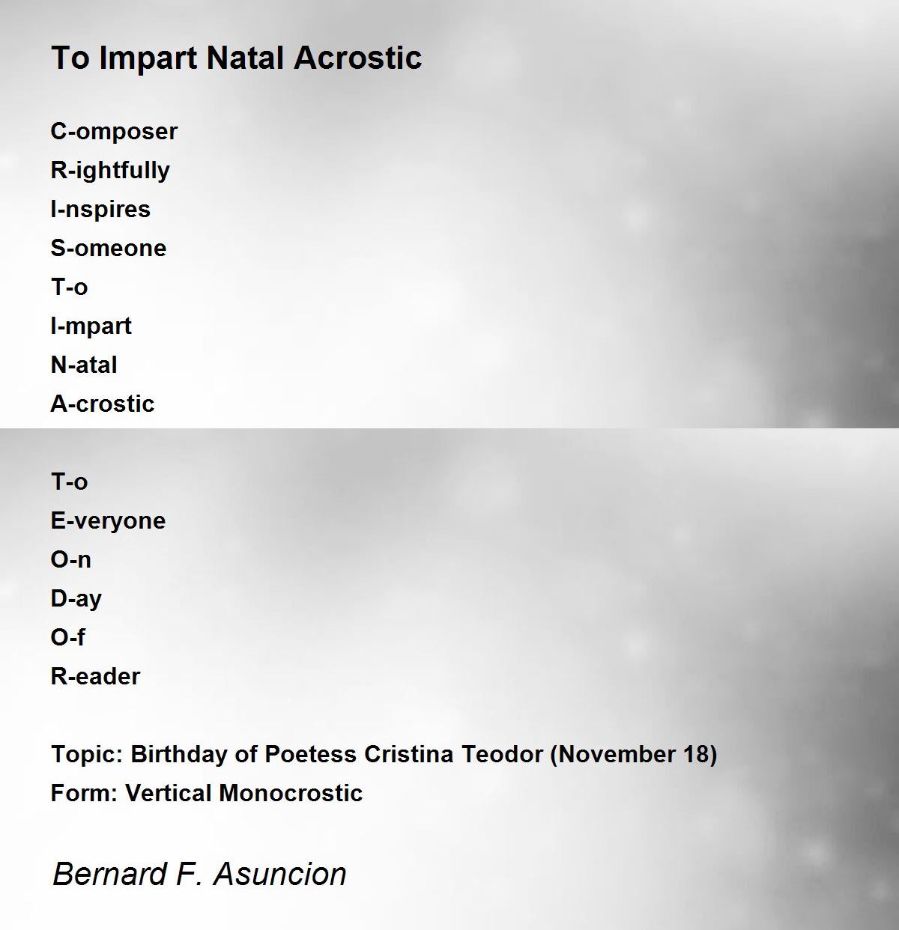Screen dimensions: 899x930
Task: Click the line R-eader
Action: tap(95, 676)
